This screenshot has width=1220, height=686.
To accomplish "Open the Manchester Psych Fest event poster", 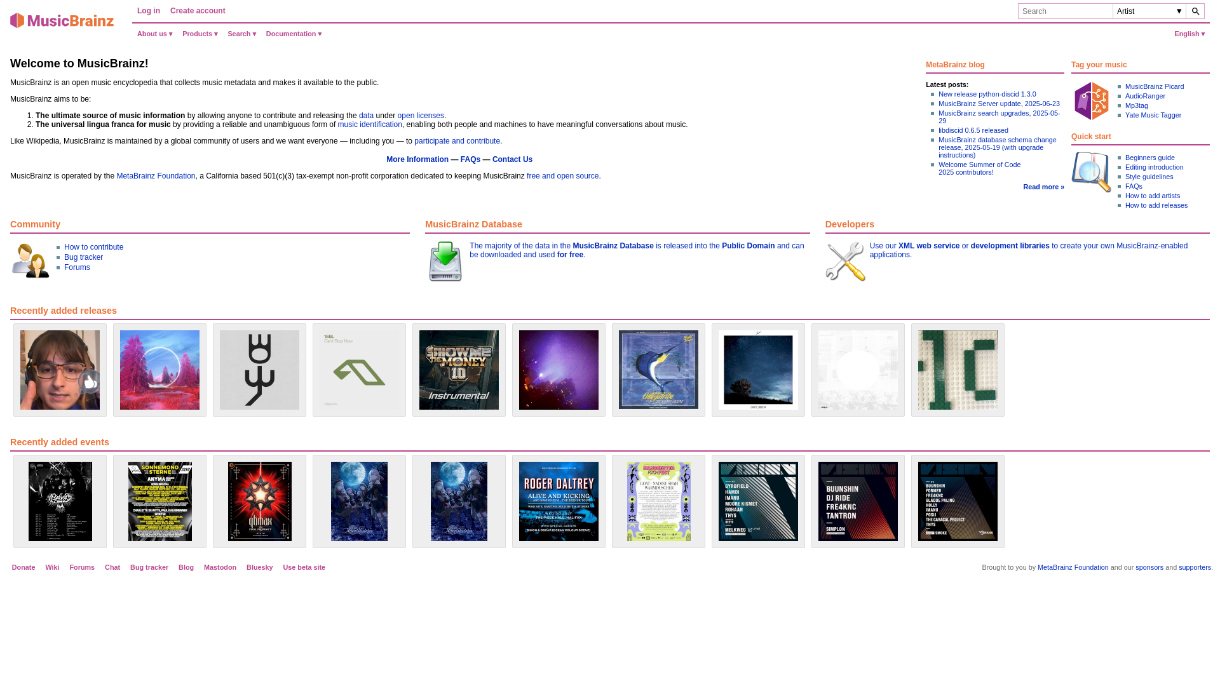I will [658, 501].
